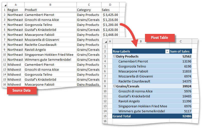This screenshot has height=133, width=207.
Task: Select the Region header cell
Action: pyautogui.click(x=16, y=10)
